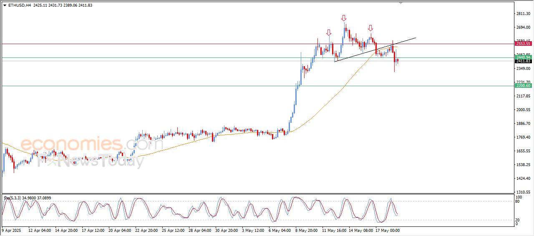The width and height of the screenshot is (534, 236).
Task: Click the 17 May 00:00 time label
Action: (x=387, y=230)
